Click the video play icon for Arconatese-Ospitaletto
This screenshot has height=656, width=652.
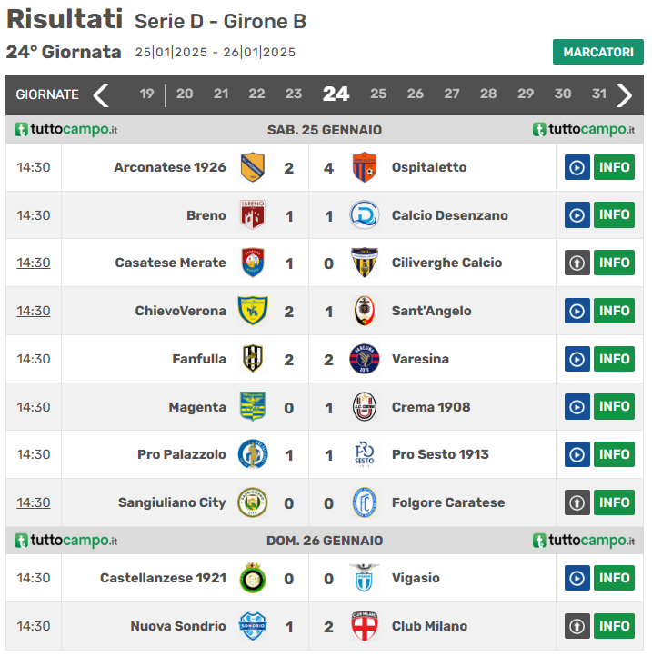pos(577,167)
